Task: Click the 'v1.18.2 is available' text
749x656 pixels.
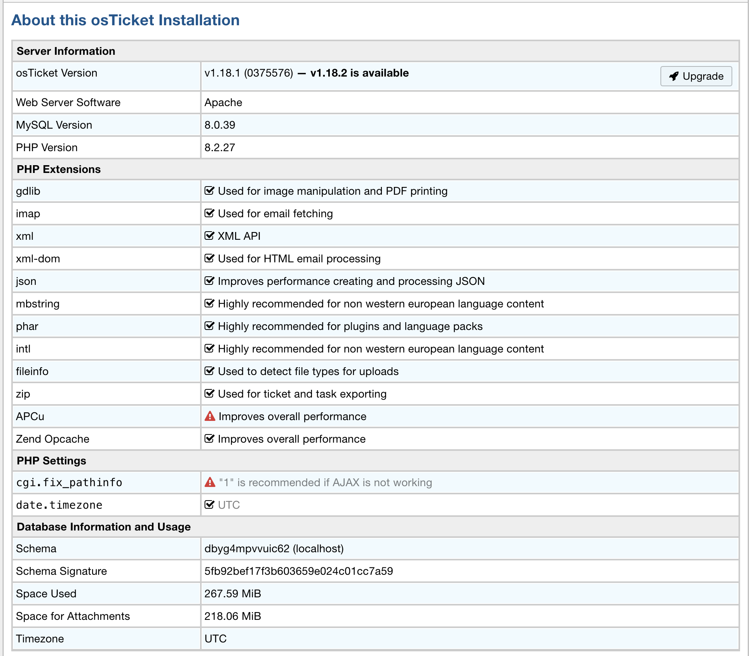Action: (x=359, y=73)
